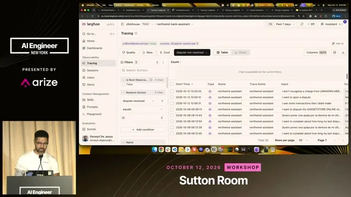Remove the dispute-resolved condition
Viewport: 351px width, 197px height.
point(162,101)
